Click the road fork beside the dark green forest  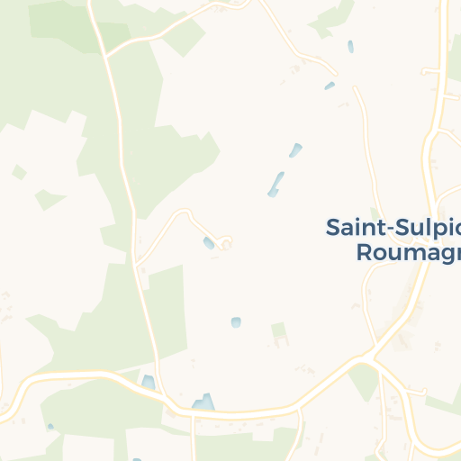[x=105, y=56]
